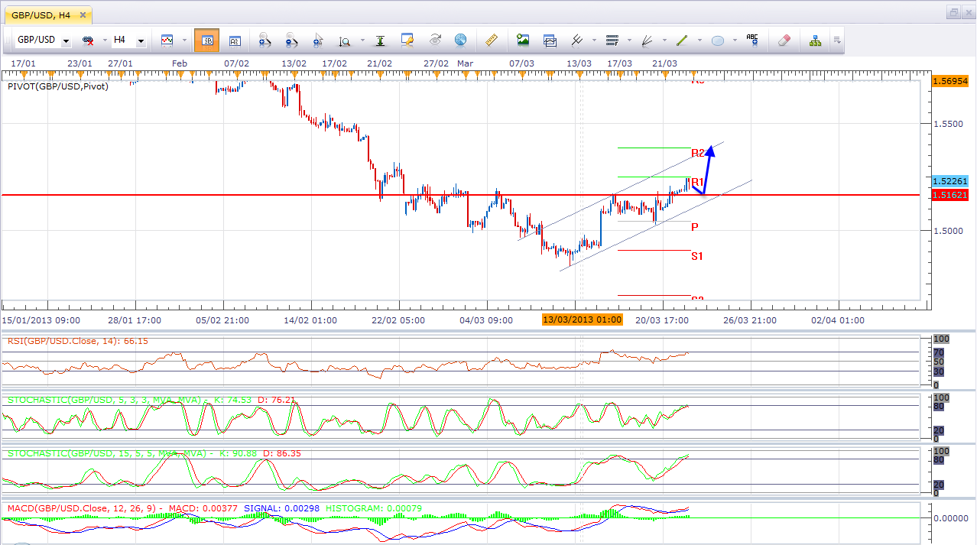Open the H4 timeframe dropdown
Viewport: 977px width, 545px height.
pos(141,41)
